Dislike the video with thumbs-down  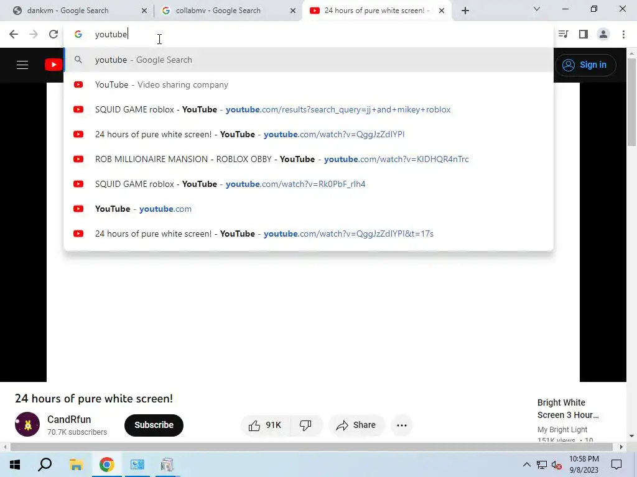305,425
